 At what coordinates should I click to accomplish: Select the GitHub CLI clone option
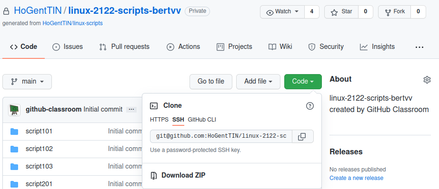202,120
